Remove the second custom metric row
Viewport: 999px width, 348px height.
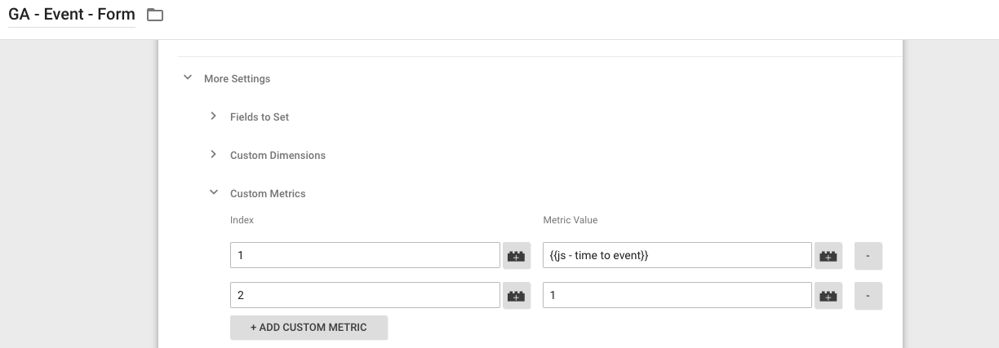pos(868,296)
